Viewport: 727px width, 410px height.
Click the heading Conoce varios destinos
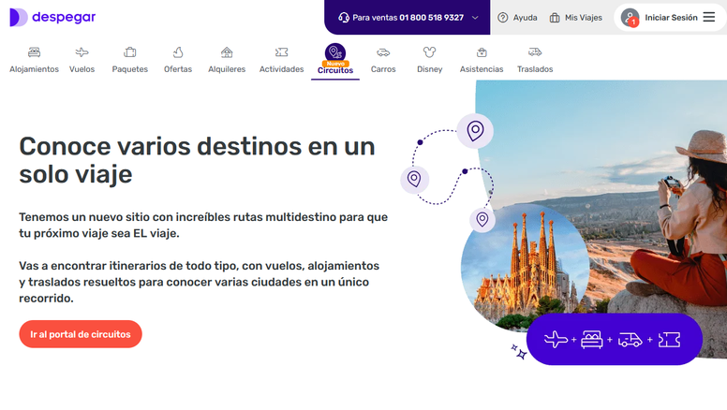pos(197,160)
